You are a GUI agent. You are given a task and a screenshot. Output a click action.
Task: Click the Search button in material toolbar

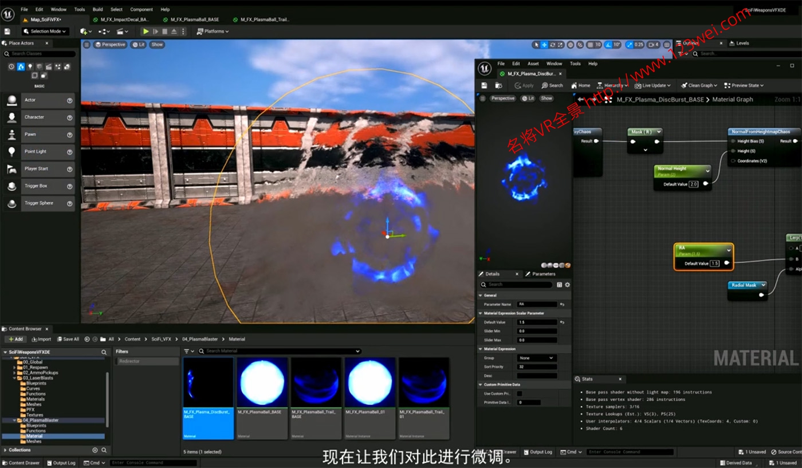coord(552,85)
